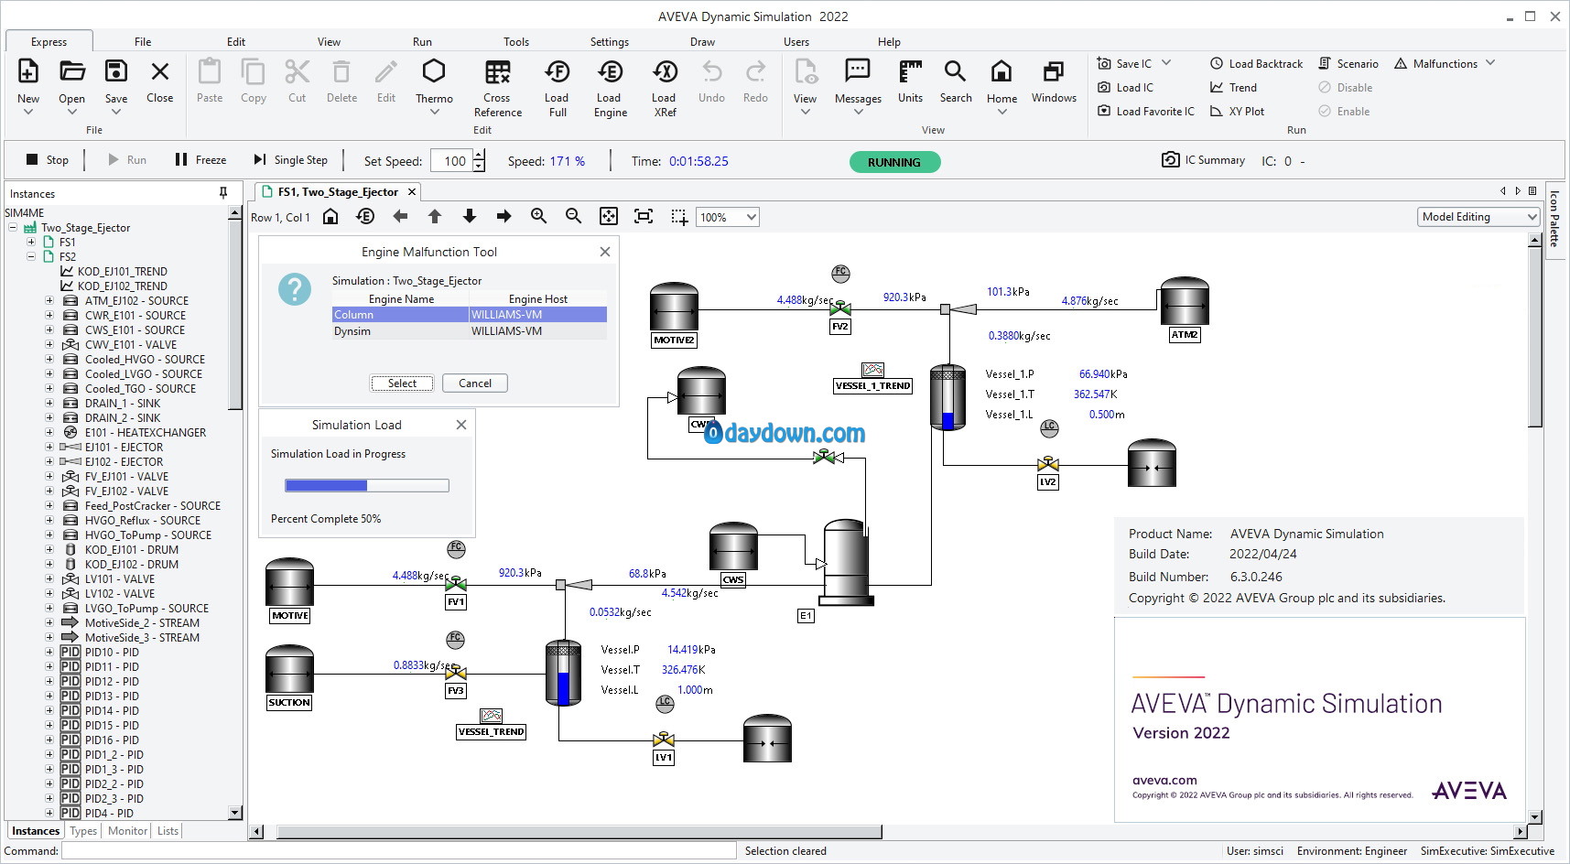Click the fit to window icon
The image size is (1570, 864).
pos(609,216)
